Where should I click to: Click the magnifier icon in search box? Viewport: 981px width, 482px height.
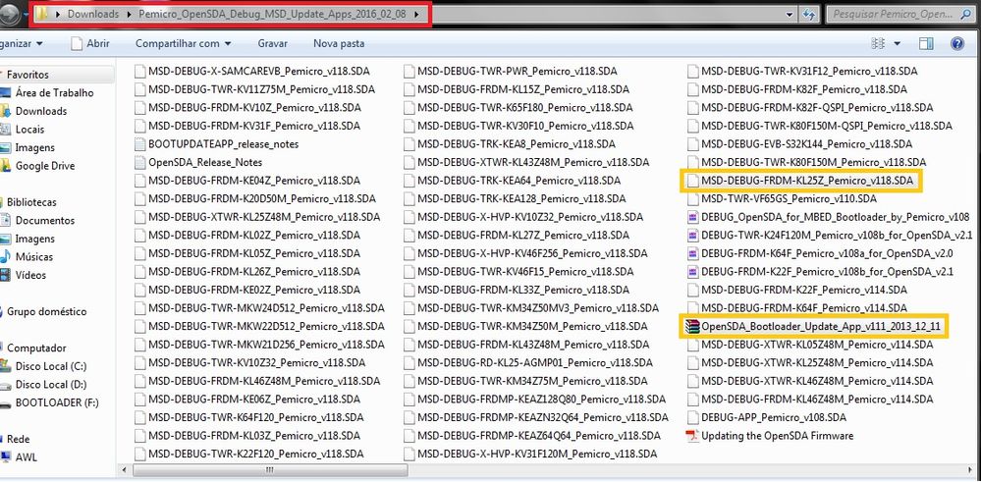pos(966,15)
